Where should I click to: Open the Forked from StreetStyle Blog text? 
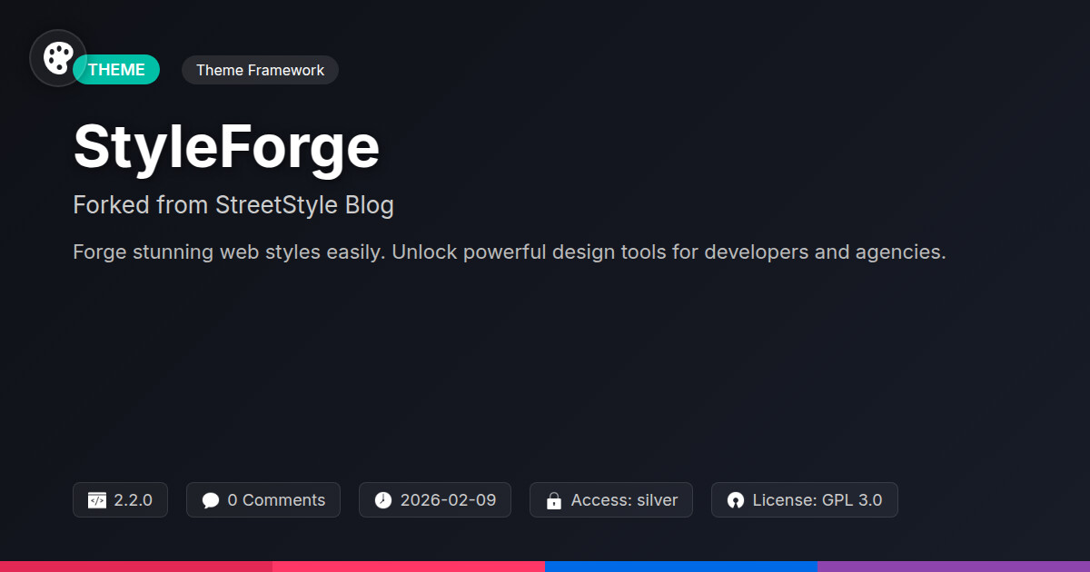click(x=233, y=205)
